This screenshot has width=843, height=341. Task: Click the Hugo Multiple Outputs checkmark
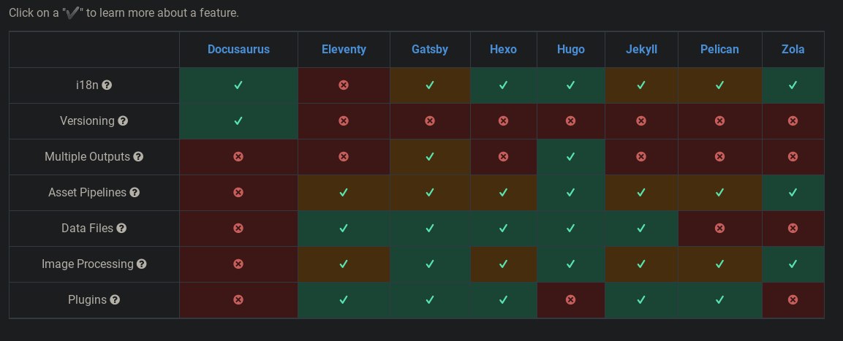coord(571,157)
